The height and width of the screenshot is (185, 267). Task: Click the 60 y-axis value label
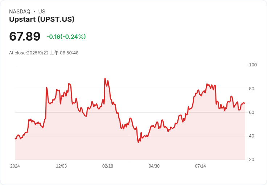252,112
